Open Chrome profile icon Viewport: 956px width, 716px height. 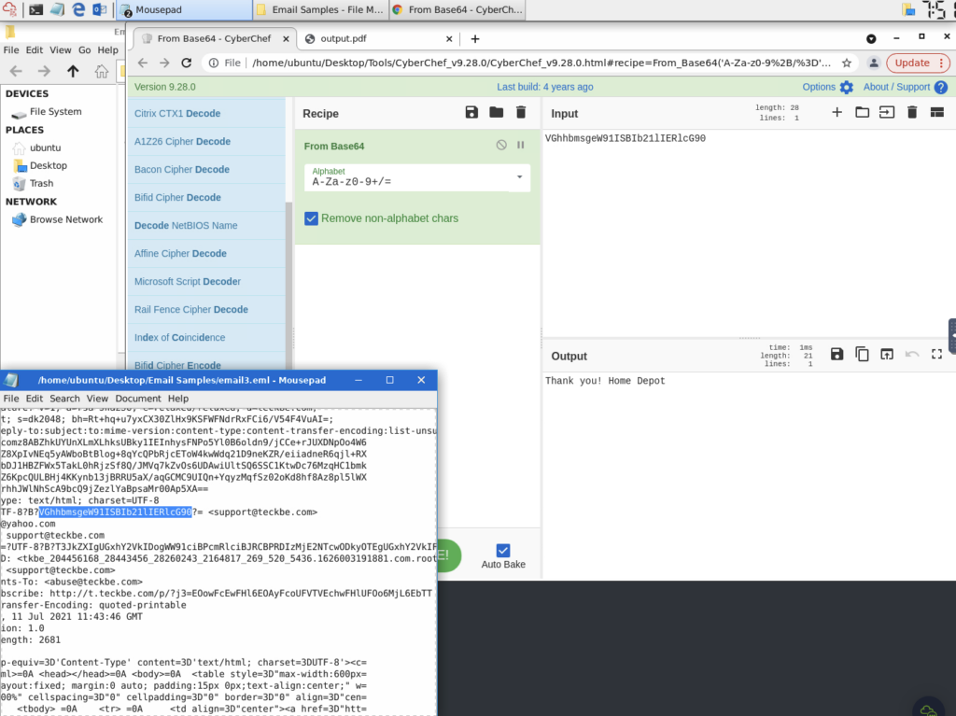coord(874,63)
